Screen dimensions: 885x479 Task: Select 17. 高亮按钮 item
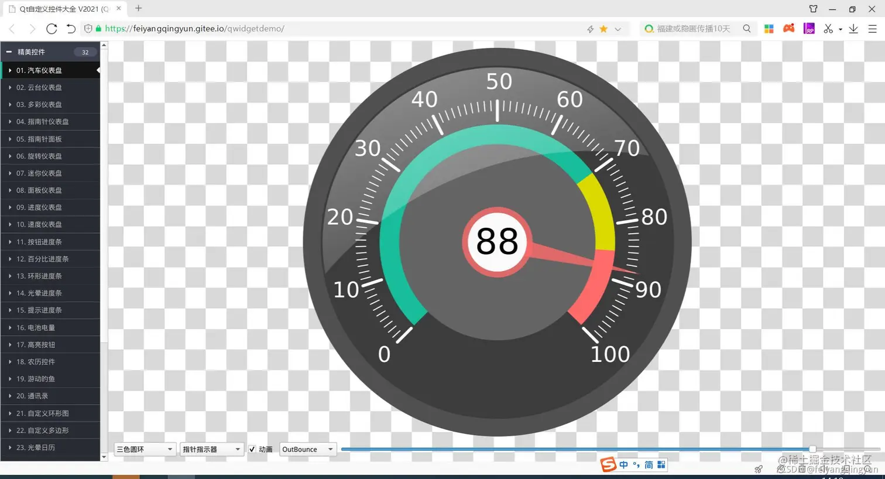pyautogui.click(x=50, y=345)
